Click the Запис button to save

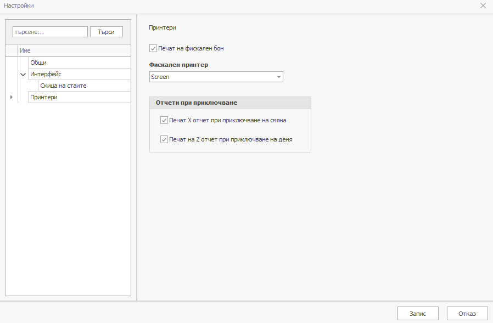(418, 313)
